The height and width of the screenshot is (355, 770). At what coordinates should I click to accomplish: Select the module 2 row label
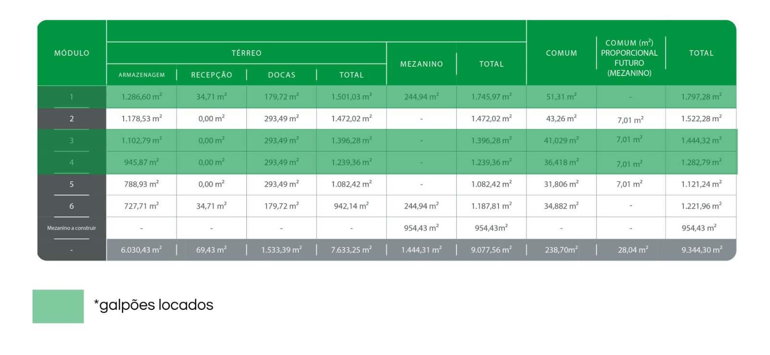click(72, 119)
